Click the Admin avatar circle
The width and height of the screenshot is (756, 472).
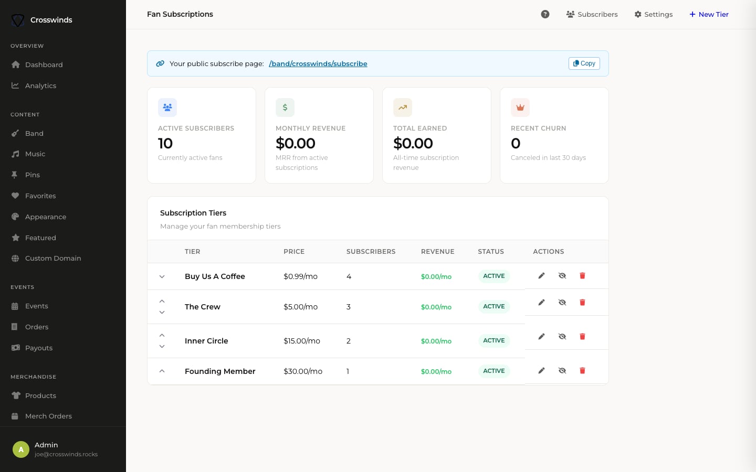pos(21,449)
